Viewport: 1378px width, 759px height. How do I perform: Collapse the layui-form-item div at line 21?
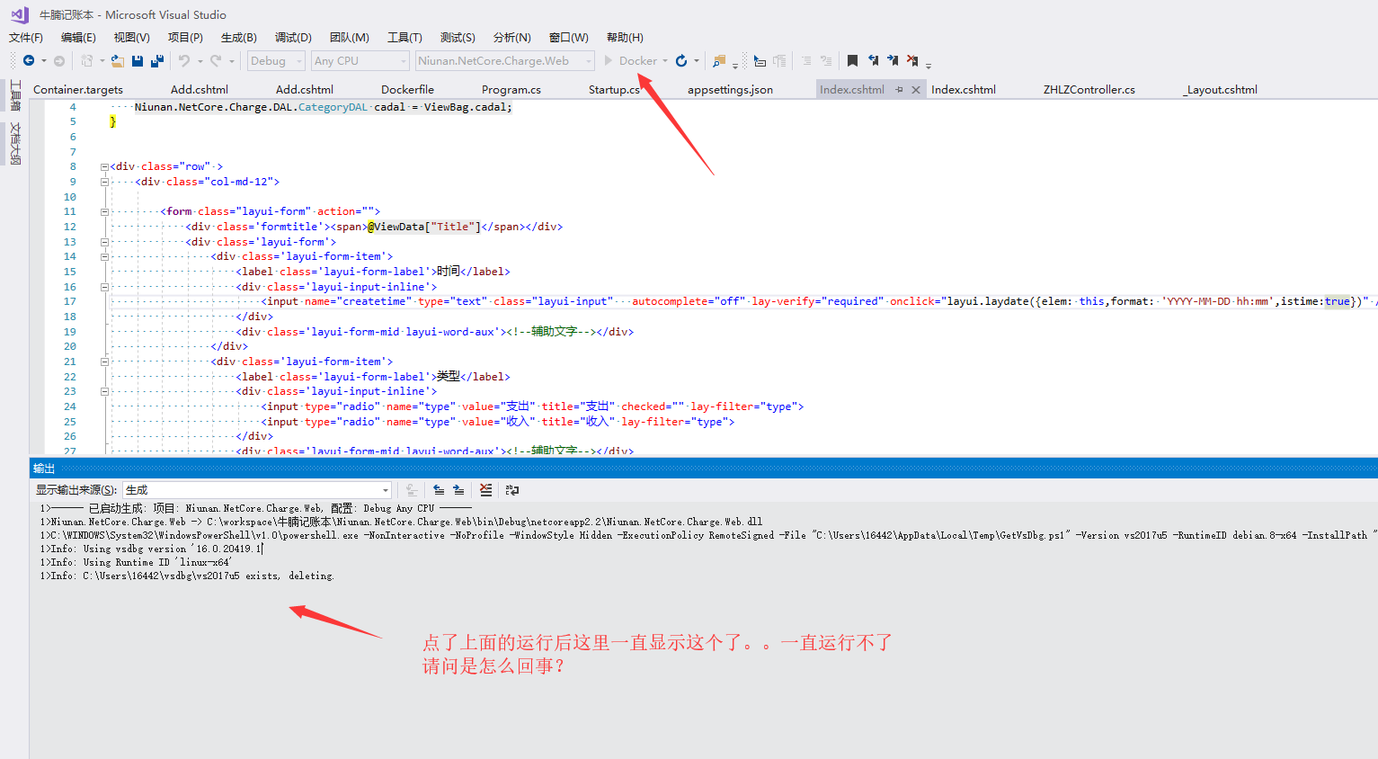point(104,362)
